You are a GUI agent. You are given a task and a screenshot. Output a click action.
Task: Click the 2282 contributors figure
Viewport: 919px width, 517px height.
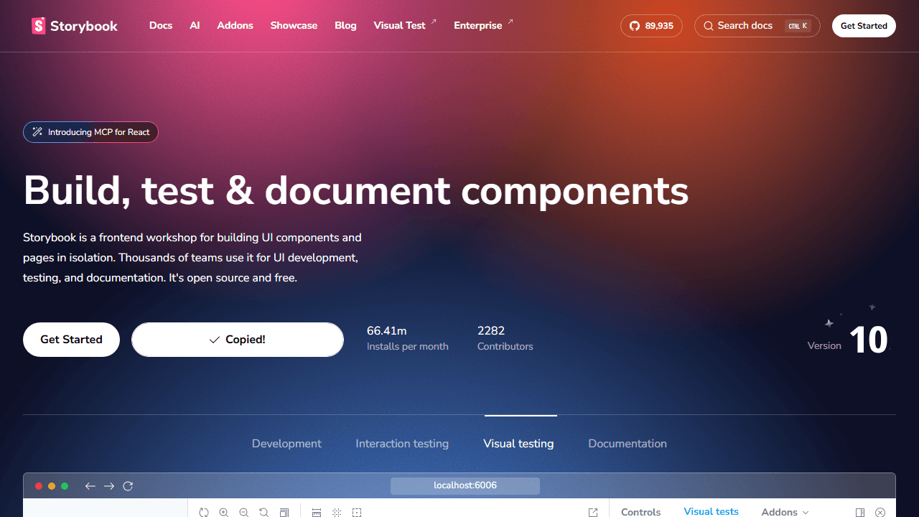491,331
